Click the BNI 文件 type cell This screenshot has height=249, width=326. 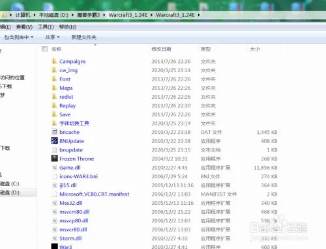click(x=211, y=176)
